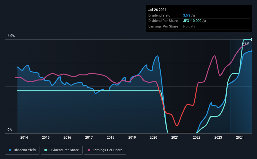Click the 2024 x-axis label

(x=240, y=137)
